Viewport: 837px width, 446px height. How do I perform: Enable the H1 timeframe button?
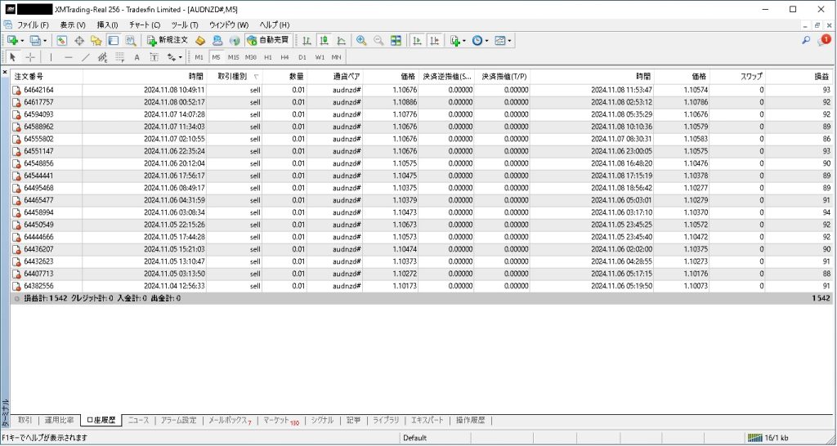point(268,57)
